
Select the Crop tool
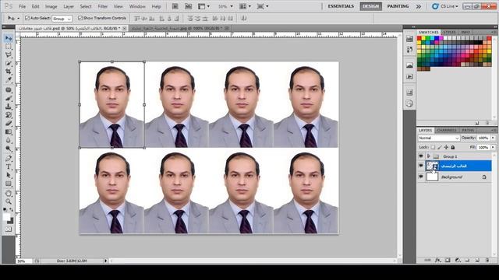[9, 72]
